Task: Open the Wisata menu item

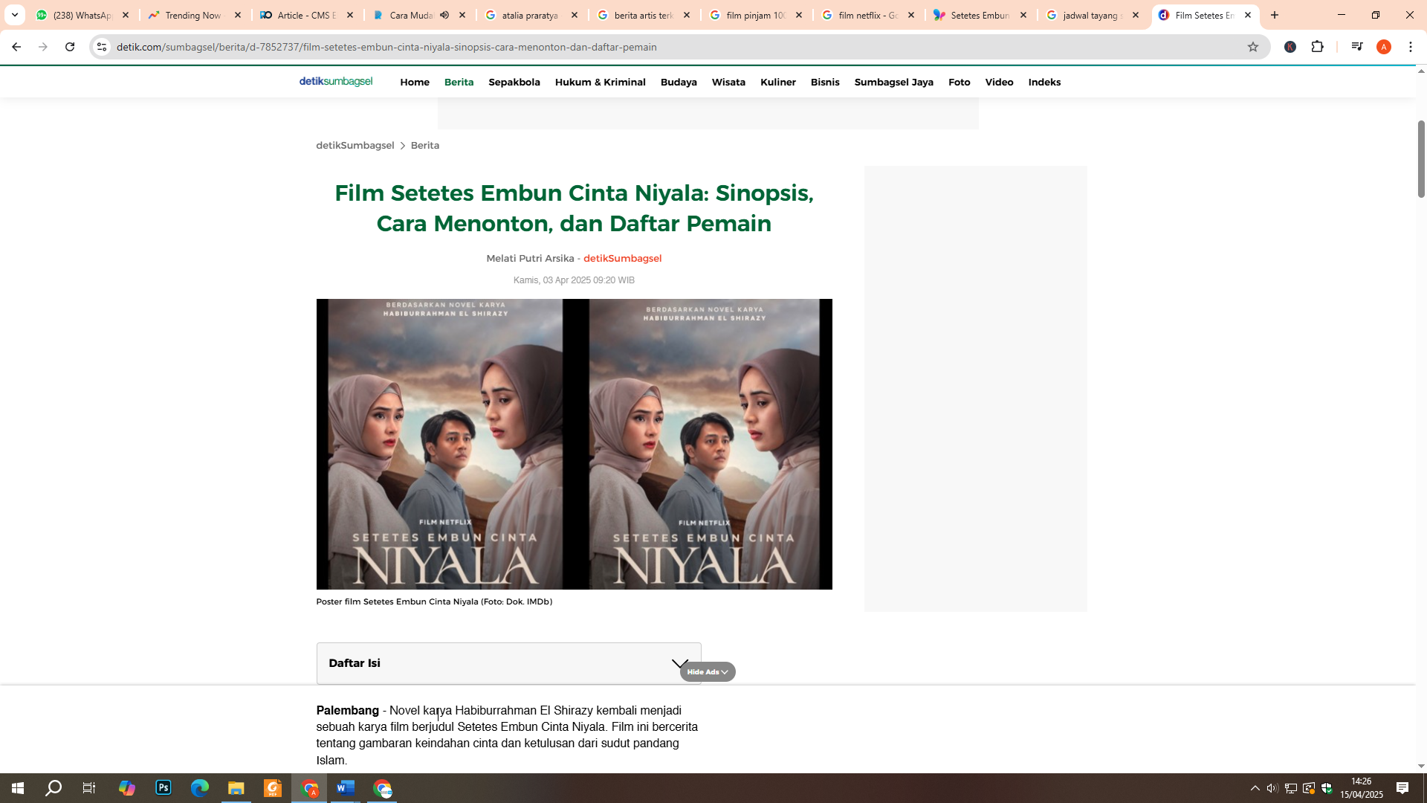Action: point(728,83)
